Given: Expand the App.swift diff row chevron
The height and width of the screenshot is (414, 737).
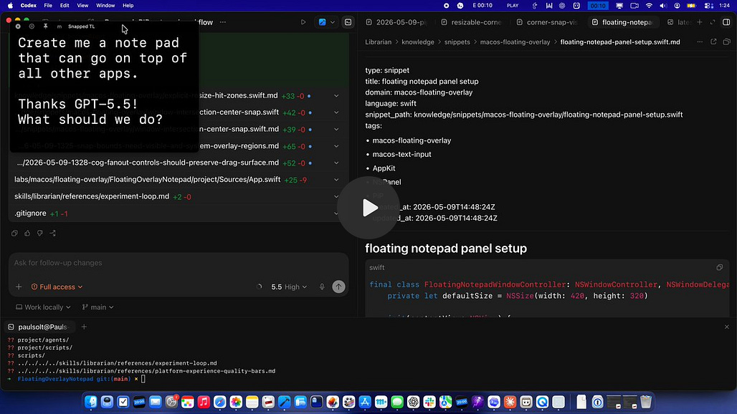Looking at the screenshot, I should click(336, 180).
